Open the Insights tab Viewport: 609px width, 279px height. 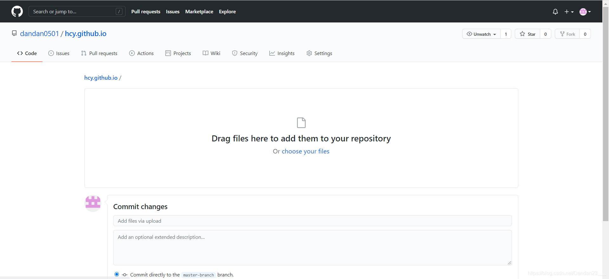[282, 53]
